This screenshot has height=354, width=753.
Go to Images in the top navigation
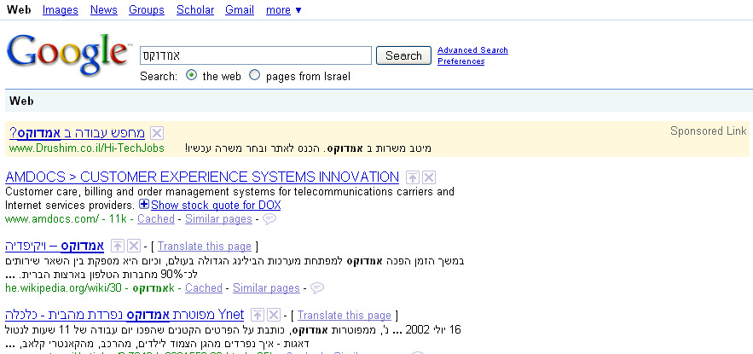(60, 10)
